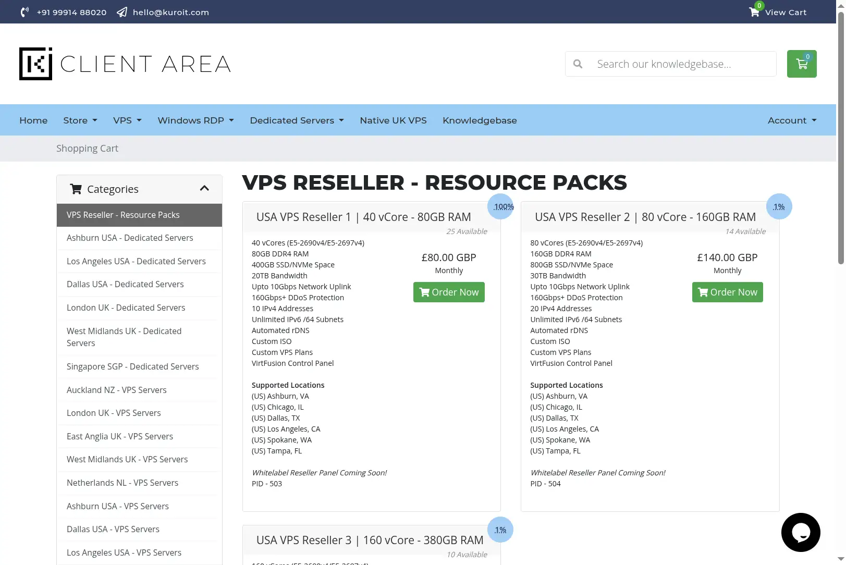Go to Knowledgebase in navigation bar
This screenshot has width=846, height=565.
point(480,120)
